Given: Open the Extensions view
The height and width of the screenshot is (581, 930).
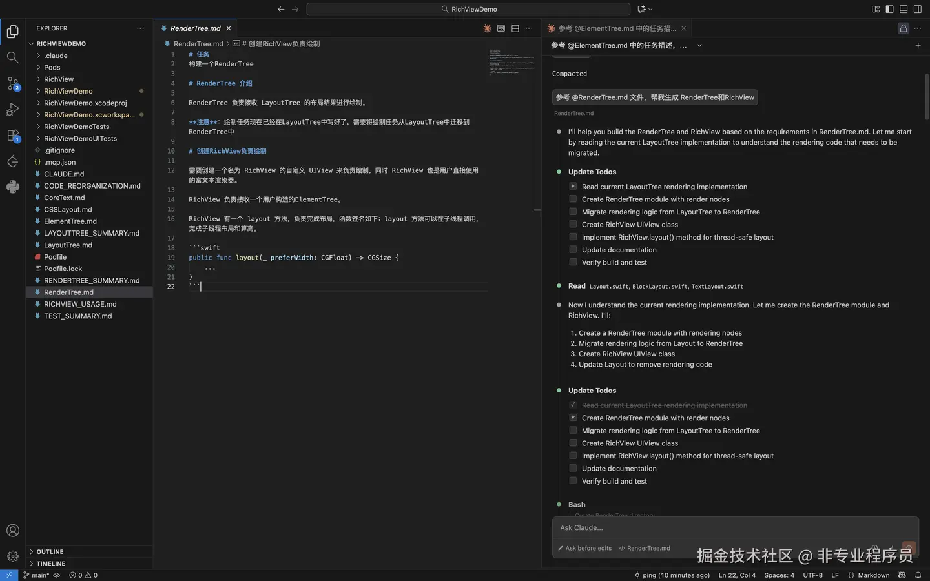Looking at the screenshot, I should pos(12,136).
